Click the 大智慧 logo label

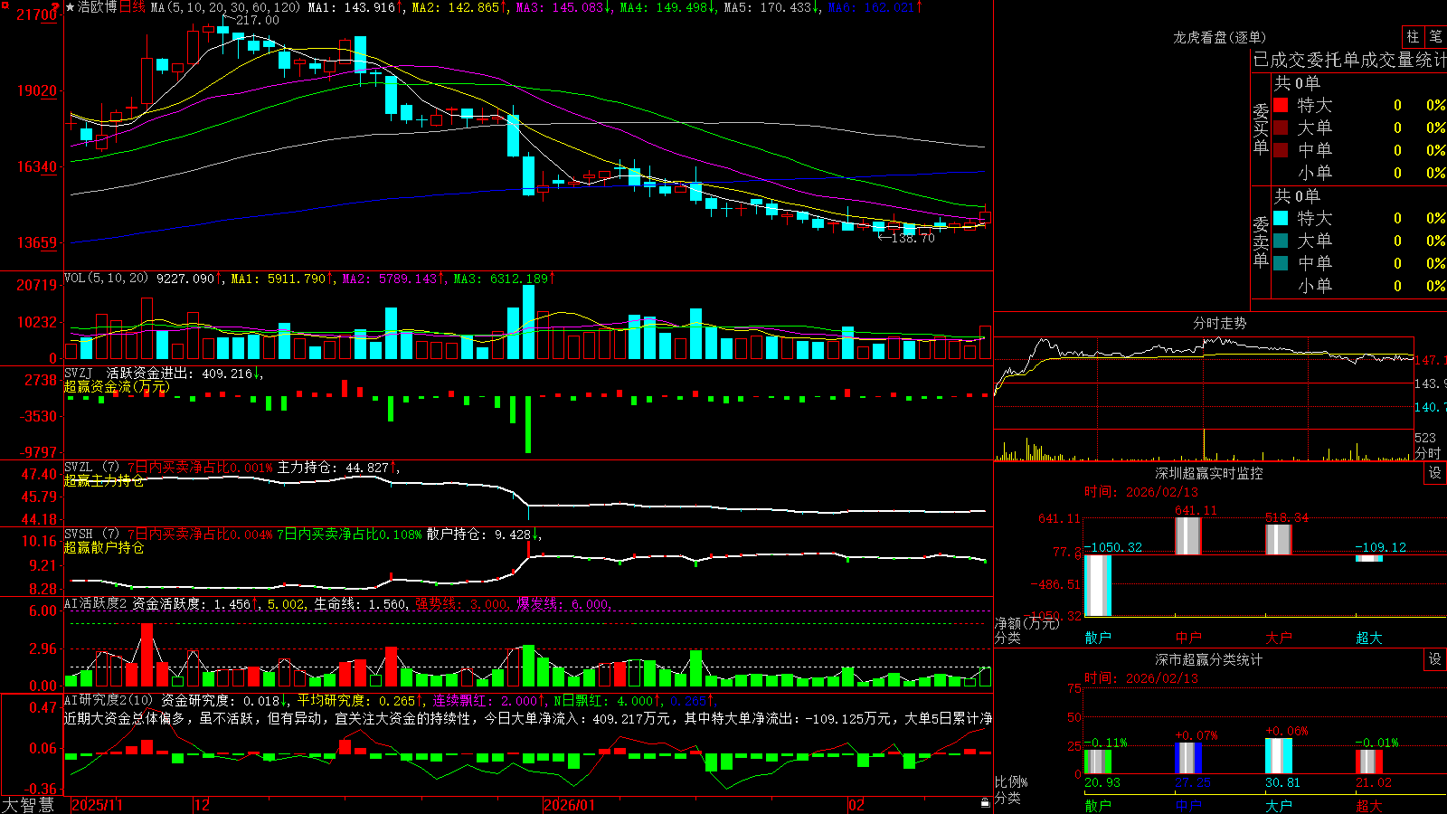click(x=28, y=805)
